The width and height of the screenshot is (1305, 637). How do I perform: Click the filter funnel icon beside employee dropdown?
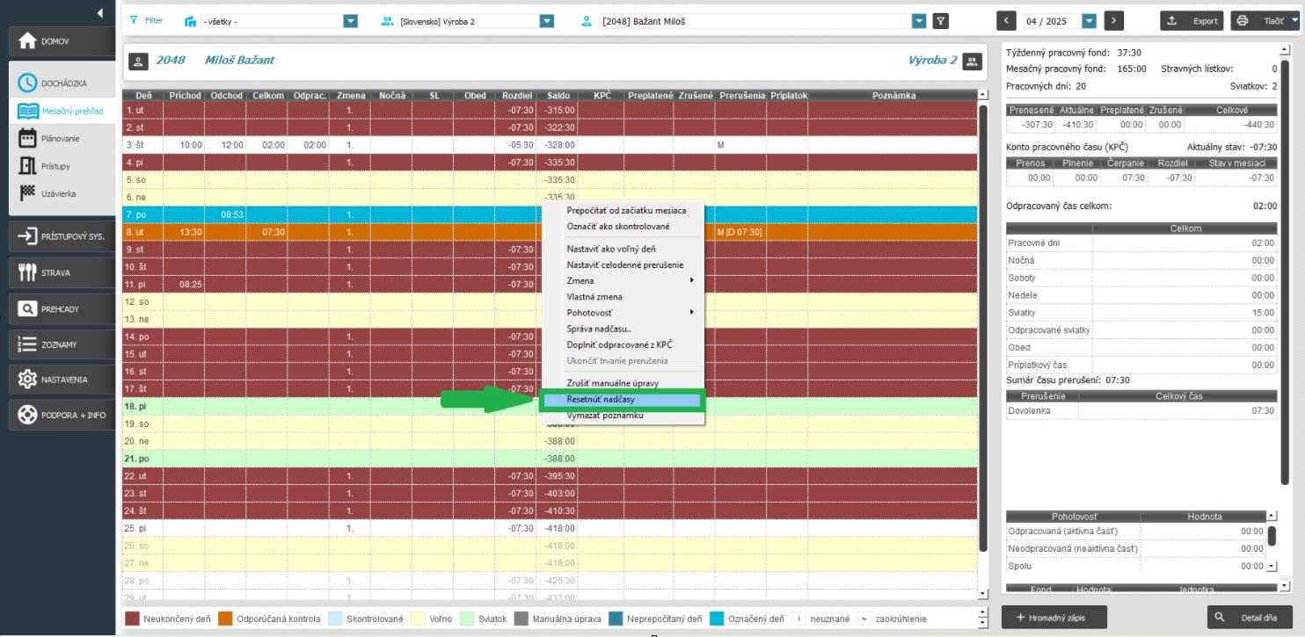click(x=940, y=21)
